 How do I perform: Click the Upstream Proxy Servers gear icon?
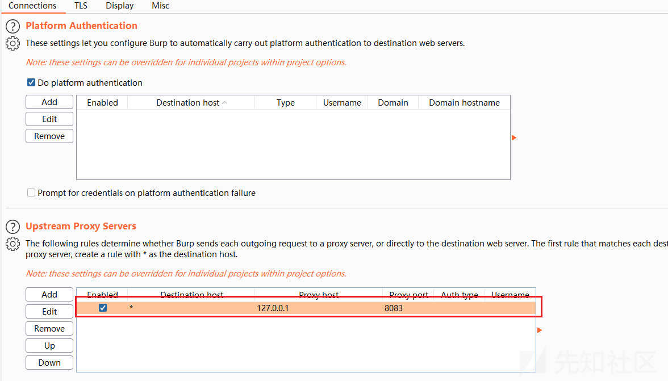coord(12,244)
